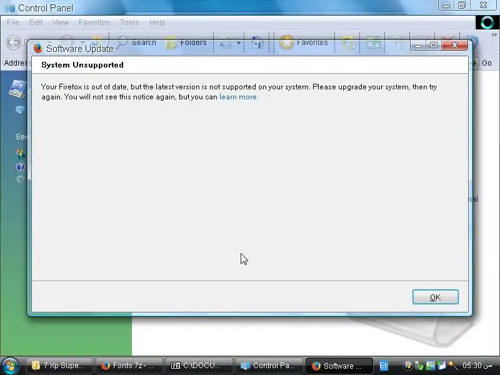Click Folders button in Control Panel toolbar
500x375 pixels.
[186, 42]
